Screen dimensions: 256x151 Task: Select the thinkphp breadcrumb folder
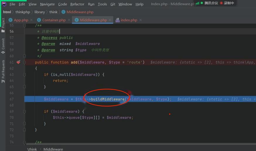pos(23,12)
